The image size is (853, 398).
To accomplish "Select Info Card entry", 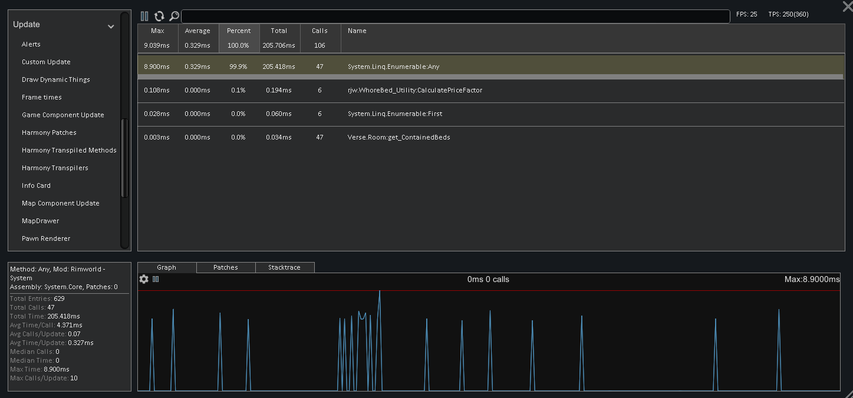I will pos(36,185).
